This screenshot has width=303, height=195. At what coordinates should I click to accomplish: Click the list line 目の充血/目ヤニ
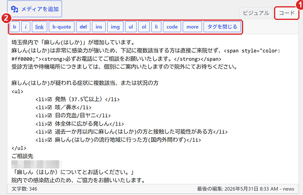(73, 115)
